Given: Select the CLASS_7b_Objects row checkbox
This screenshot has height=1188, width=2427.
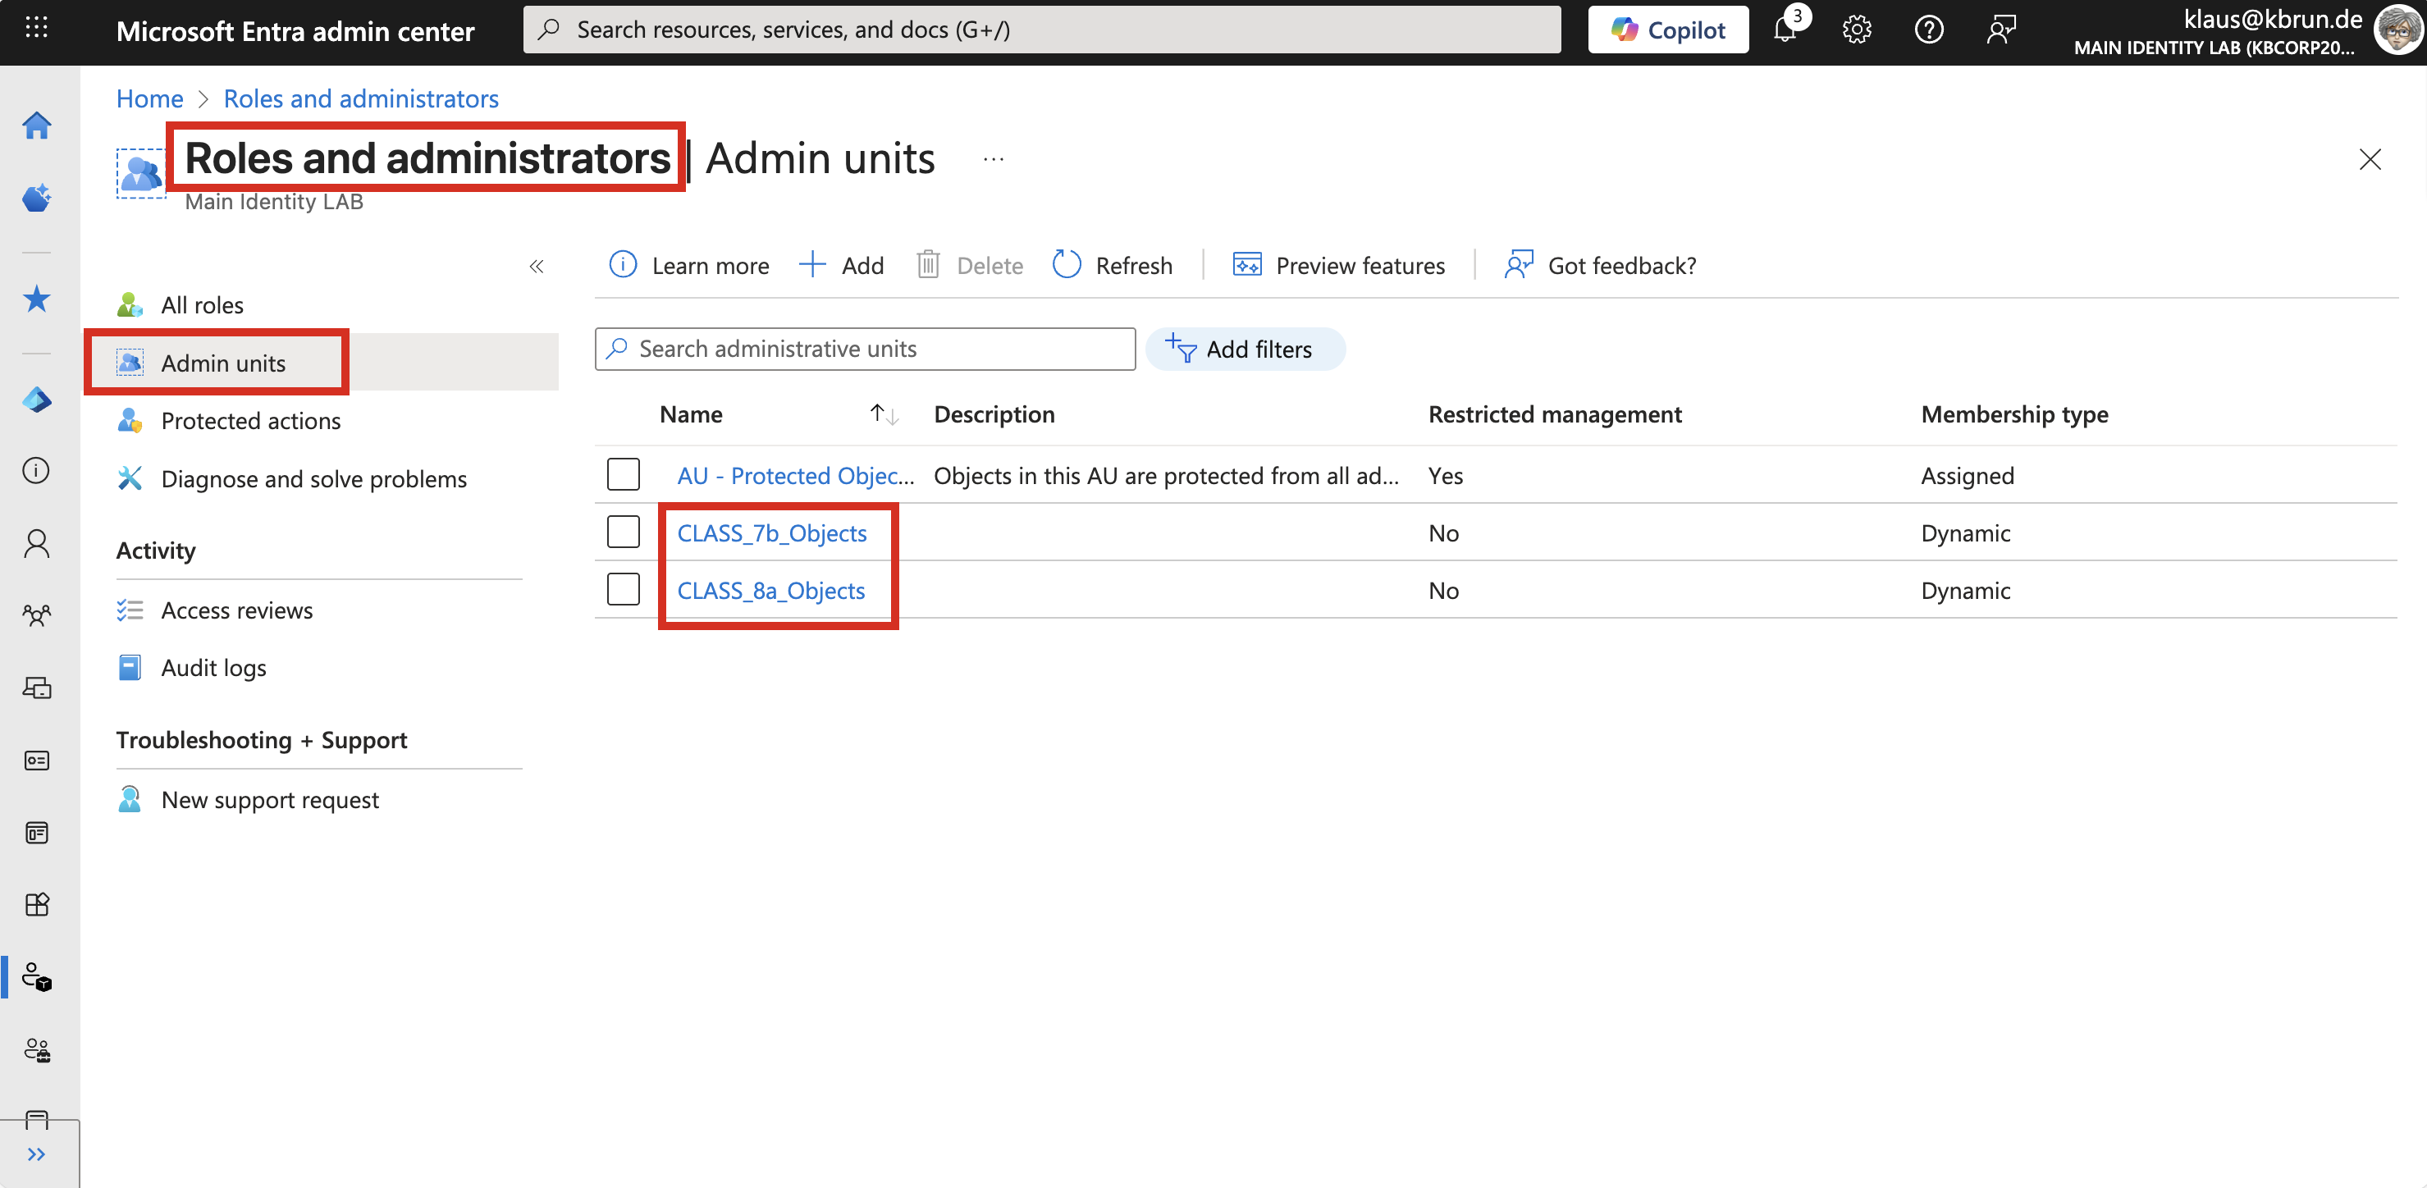Looking at the screenshot, I should 623,532.
